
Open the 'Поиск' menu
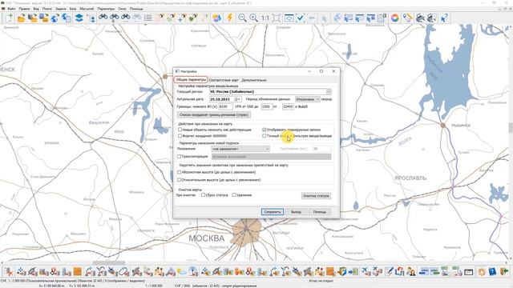[46, 9]
